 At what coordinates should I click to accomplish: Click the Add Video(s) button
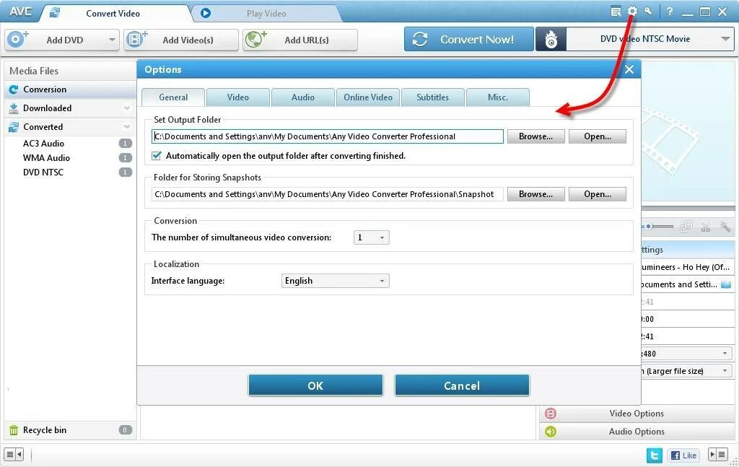[x=181, y=40]
